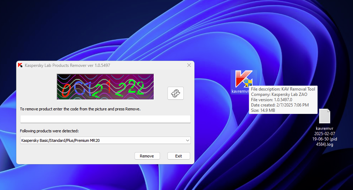Image resolution: width=353 pixels, height=190 pixels.
Task: Click the Exit button
Action: pos(179,156)
